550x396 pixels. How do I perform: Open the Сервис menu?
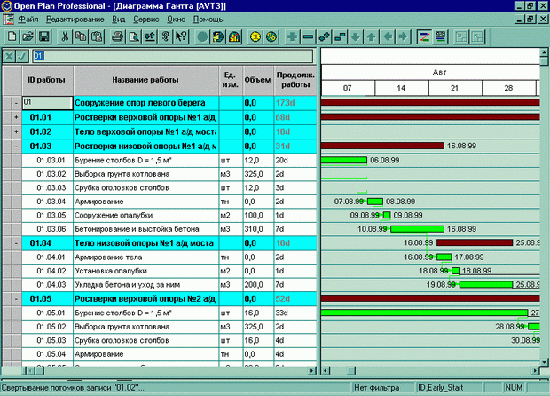coord(145,19)
